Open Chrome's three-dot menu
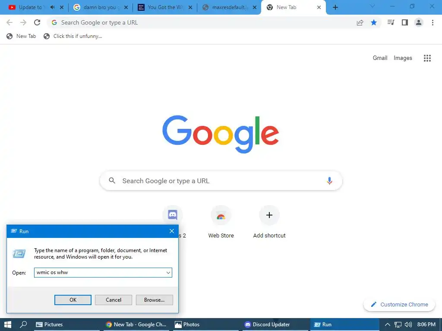442x331 pixels. click(433, 22)
